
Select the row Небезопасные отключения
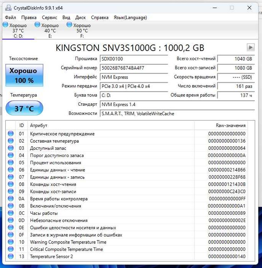[x=127, y=220]
